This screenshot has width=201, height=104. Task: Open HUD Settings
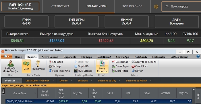pos(83,71)
